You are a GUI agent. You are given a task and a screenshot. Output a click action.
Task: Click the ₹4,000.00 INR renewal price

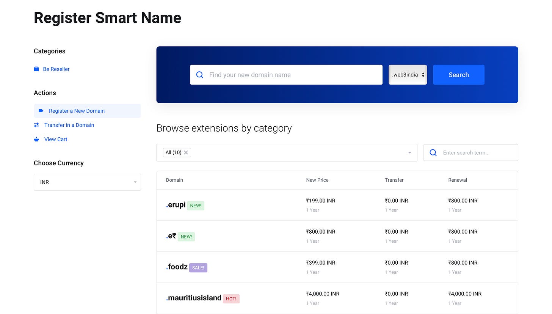point(465,294)
